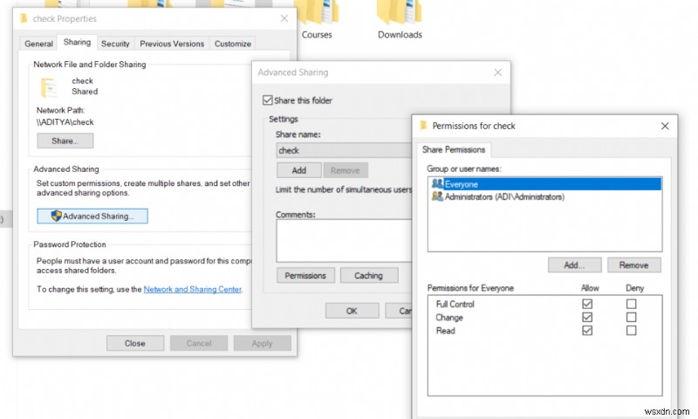Image resolution: width=698 pixels, height=419 pixels.
Task: Click the Share name field containing check
Action: point(344,150)
